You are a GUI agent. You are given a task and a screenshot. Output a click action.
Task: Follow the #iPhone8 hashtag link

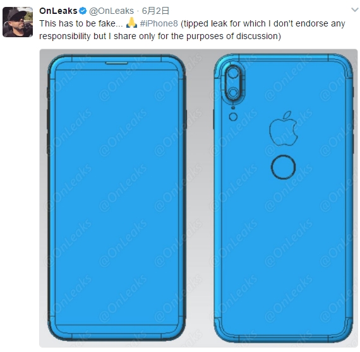(159, 23)
